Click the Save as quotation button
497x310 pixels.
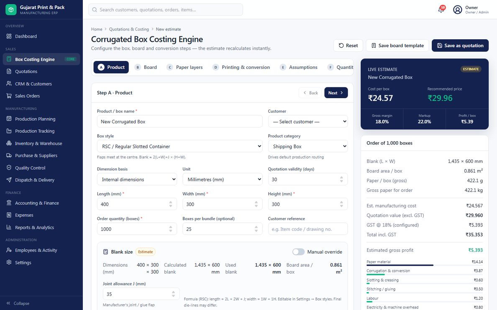(x=460, y=46)
